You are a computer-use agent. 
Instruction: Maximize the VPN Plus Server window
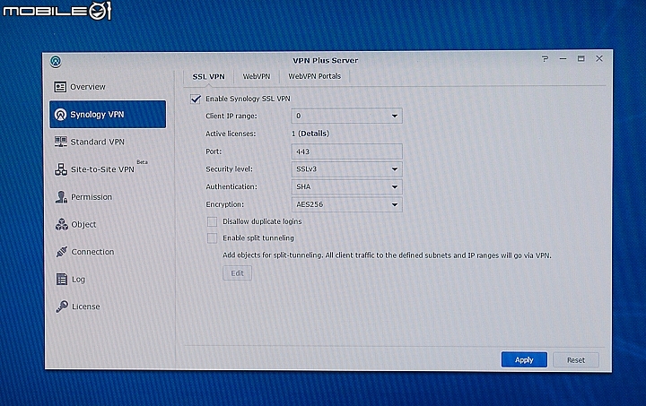pyautogui.click(x=581, y=59)
